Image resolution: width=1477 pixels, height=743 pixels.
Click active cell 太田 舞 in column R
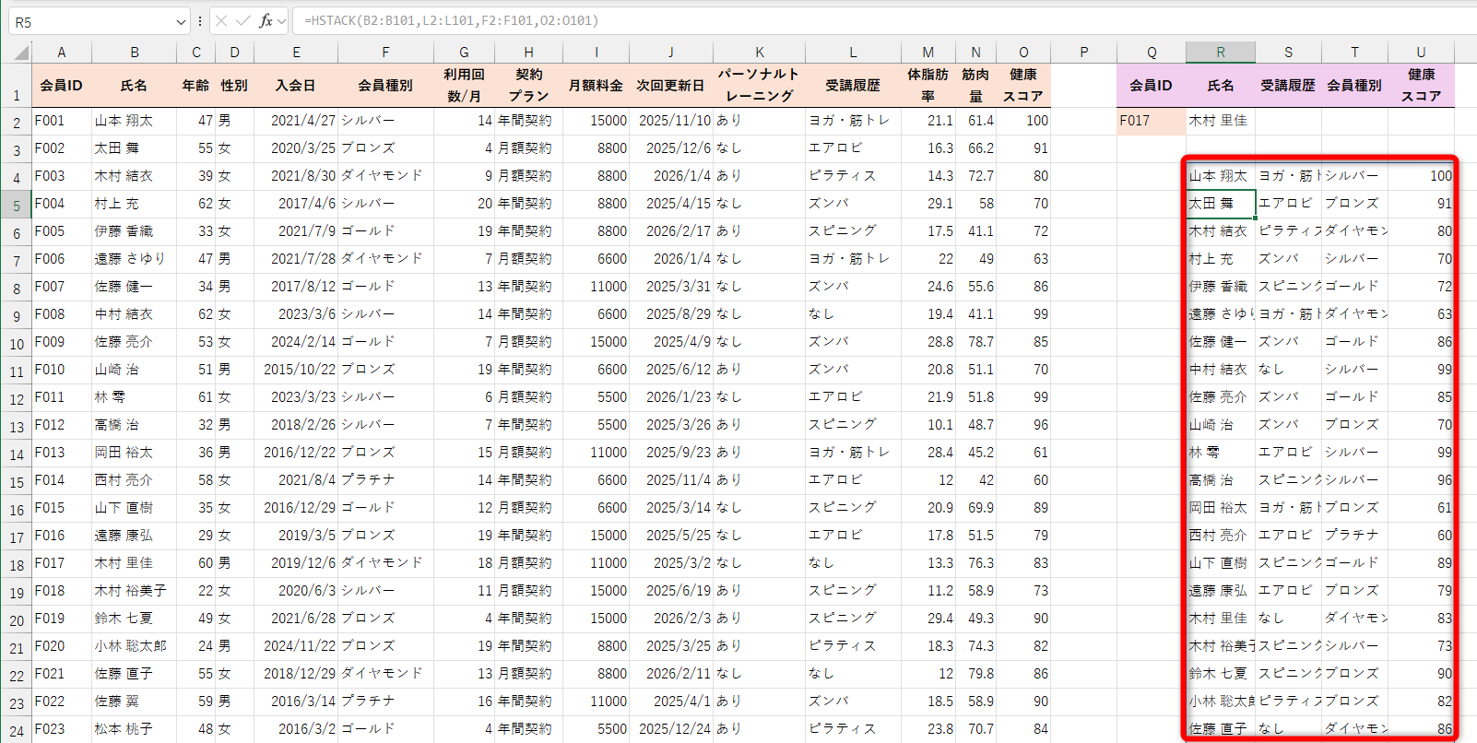[x=1221, y=204]
